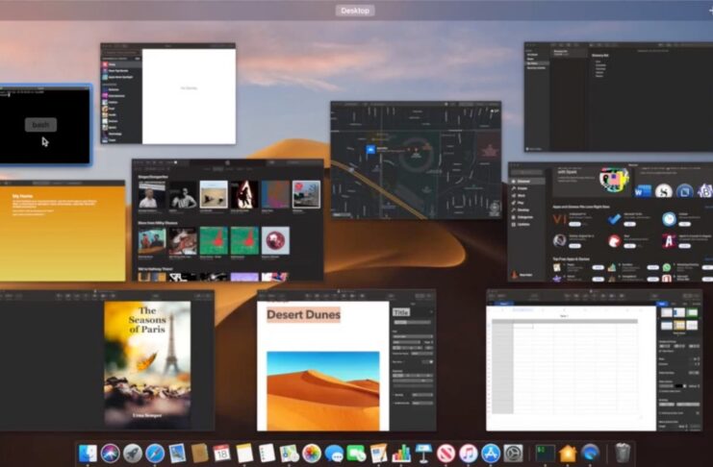Image resolution: width=713 pixels, height=467 pixels.
Task: Open Launchpad rocket icon in Dock
Action: click(x=133, y=453)
